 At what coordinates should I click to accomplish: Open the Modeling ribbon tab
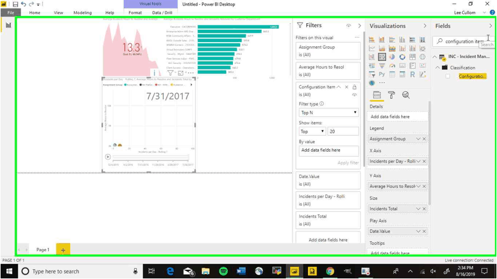tap(82, 13)
